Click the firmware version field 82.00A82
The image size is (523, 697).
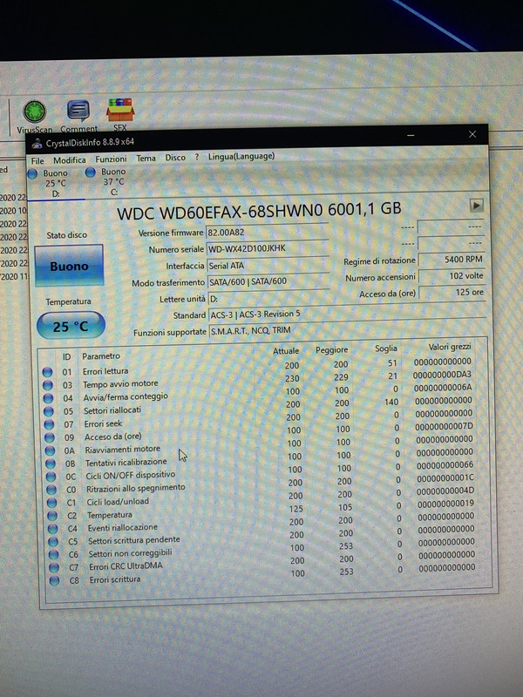(267, 232)
